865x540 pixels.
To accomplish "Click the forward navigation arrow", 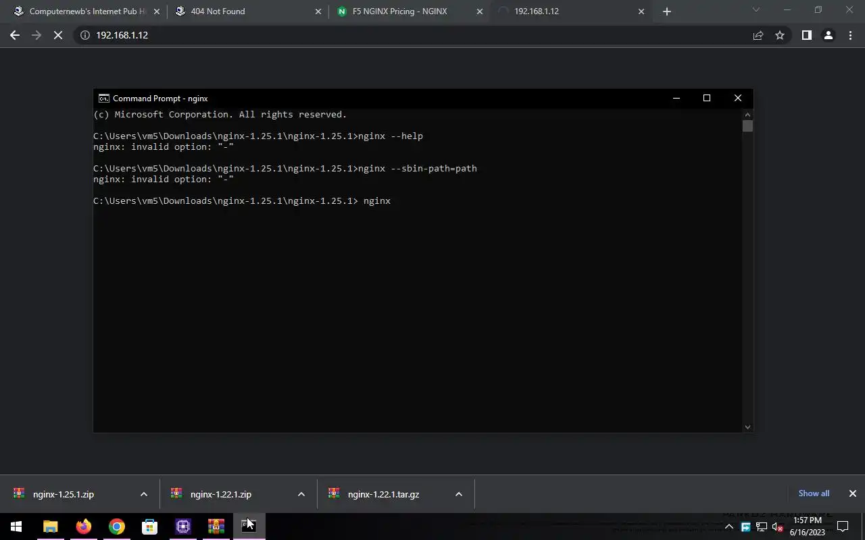I will (x=36, y=35).
